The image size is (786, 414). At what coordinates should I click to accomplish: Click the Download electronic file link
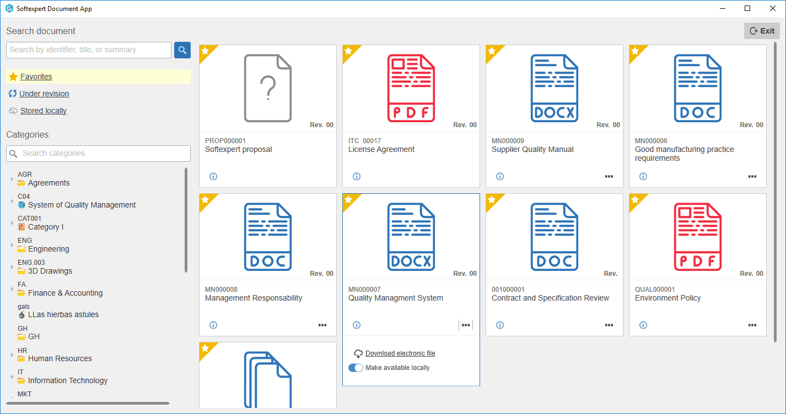coord(400,353)
